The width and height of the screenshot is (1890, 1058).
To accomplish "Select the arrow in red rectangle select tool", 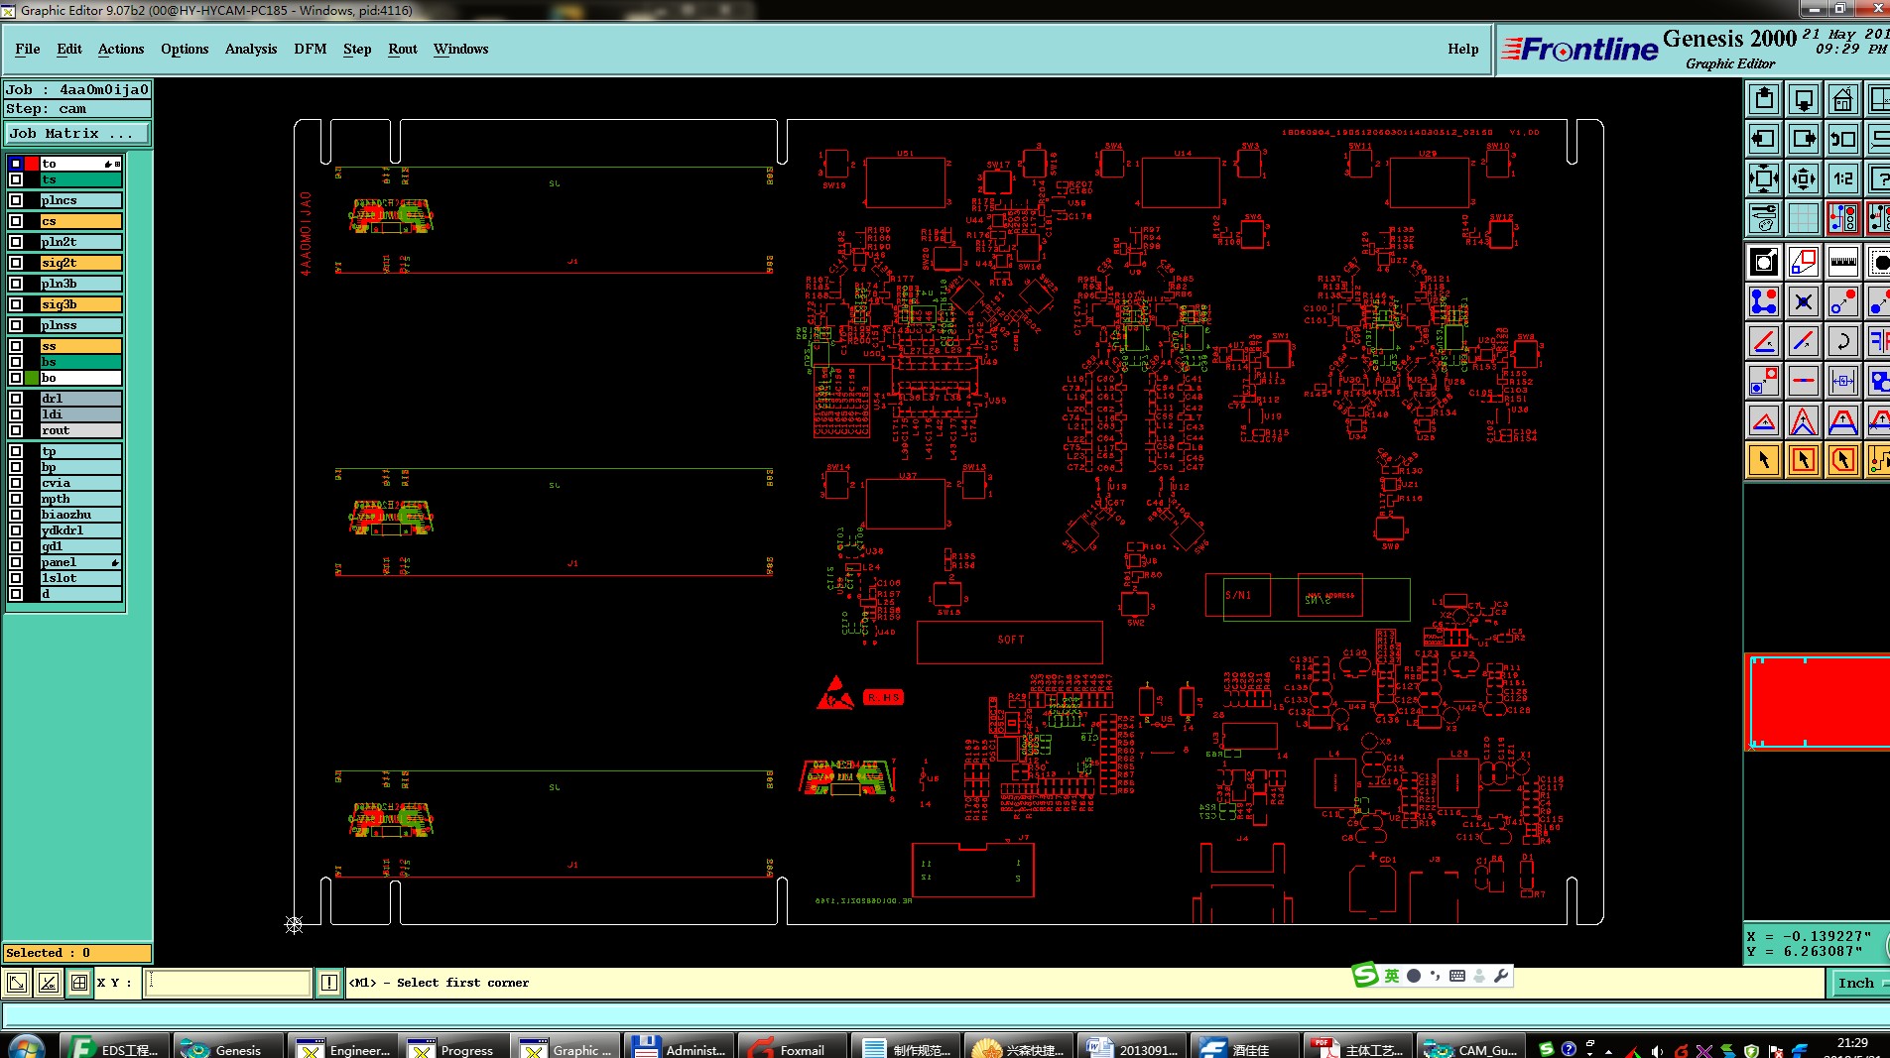I will click(1803, 460).
